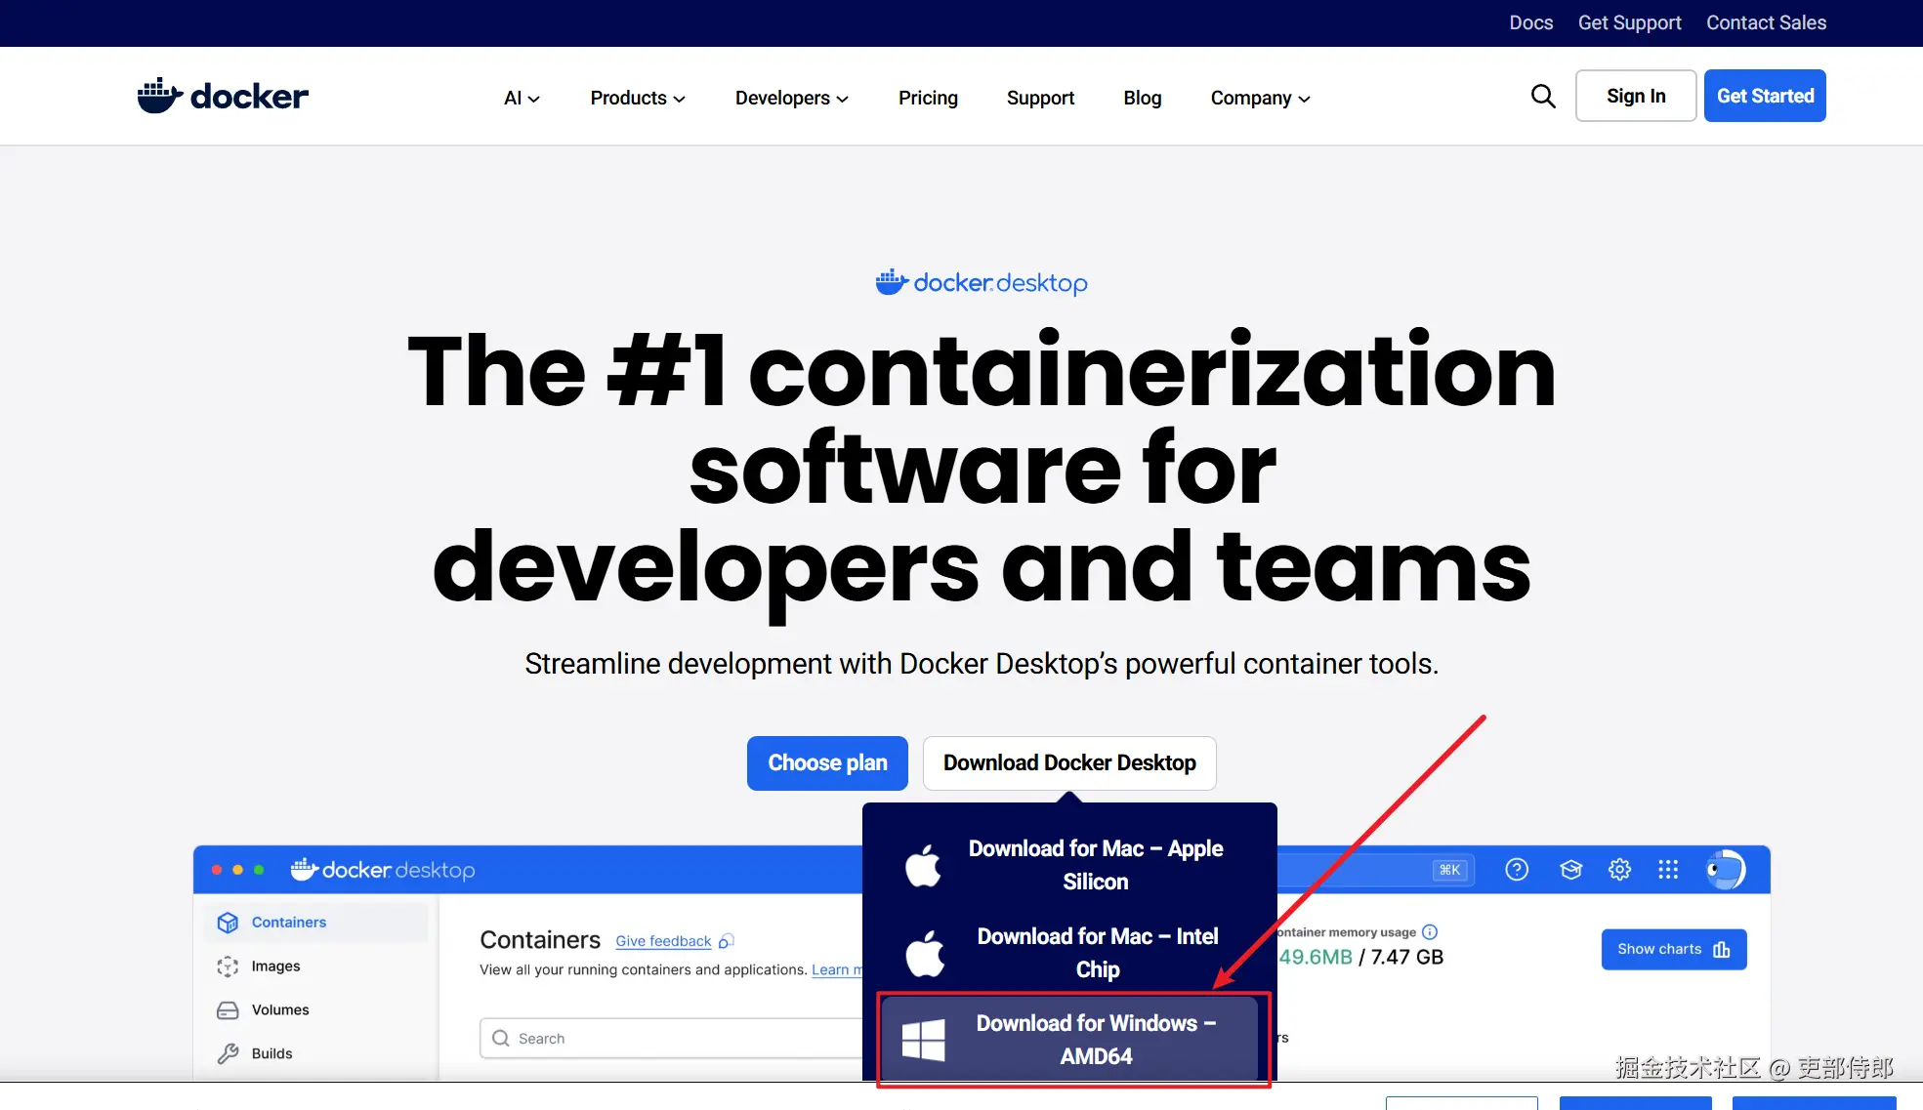Viewport: 1923px width, 1110px height.
Task: Click the Volumes sidebar icon
Action: click(227, 1009)
